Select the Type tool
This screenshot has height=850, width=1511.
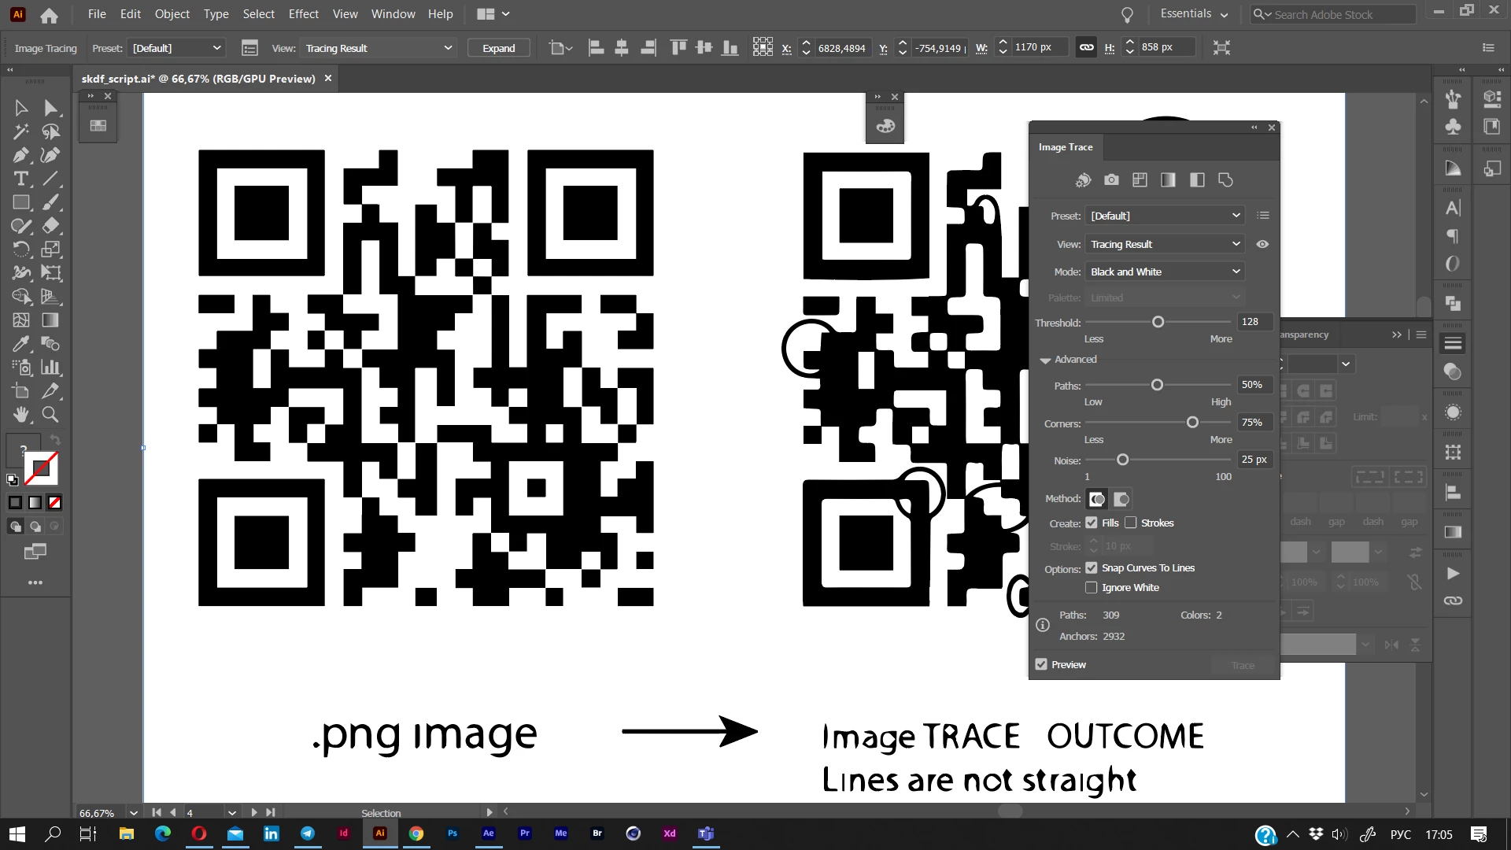pyautogui.click(x=21, y=179)
